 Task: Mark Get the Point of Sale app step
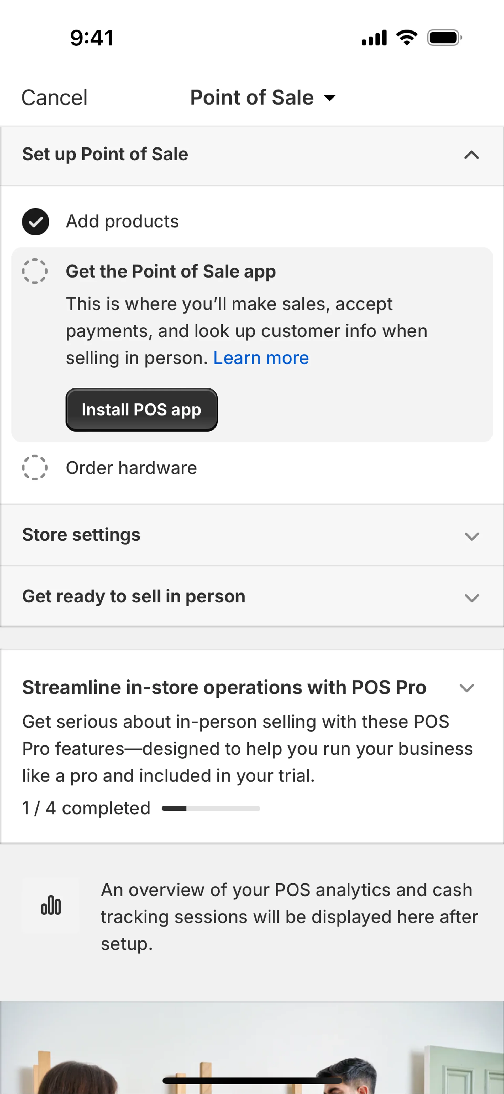click(x=35, y=271)
